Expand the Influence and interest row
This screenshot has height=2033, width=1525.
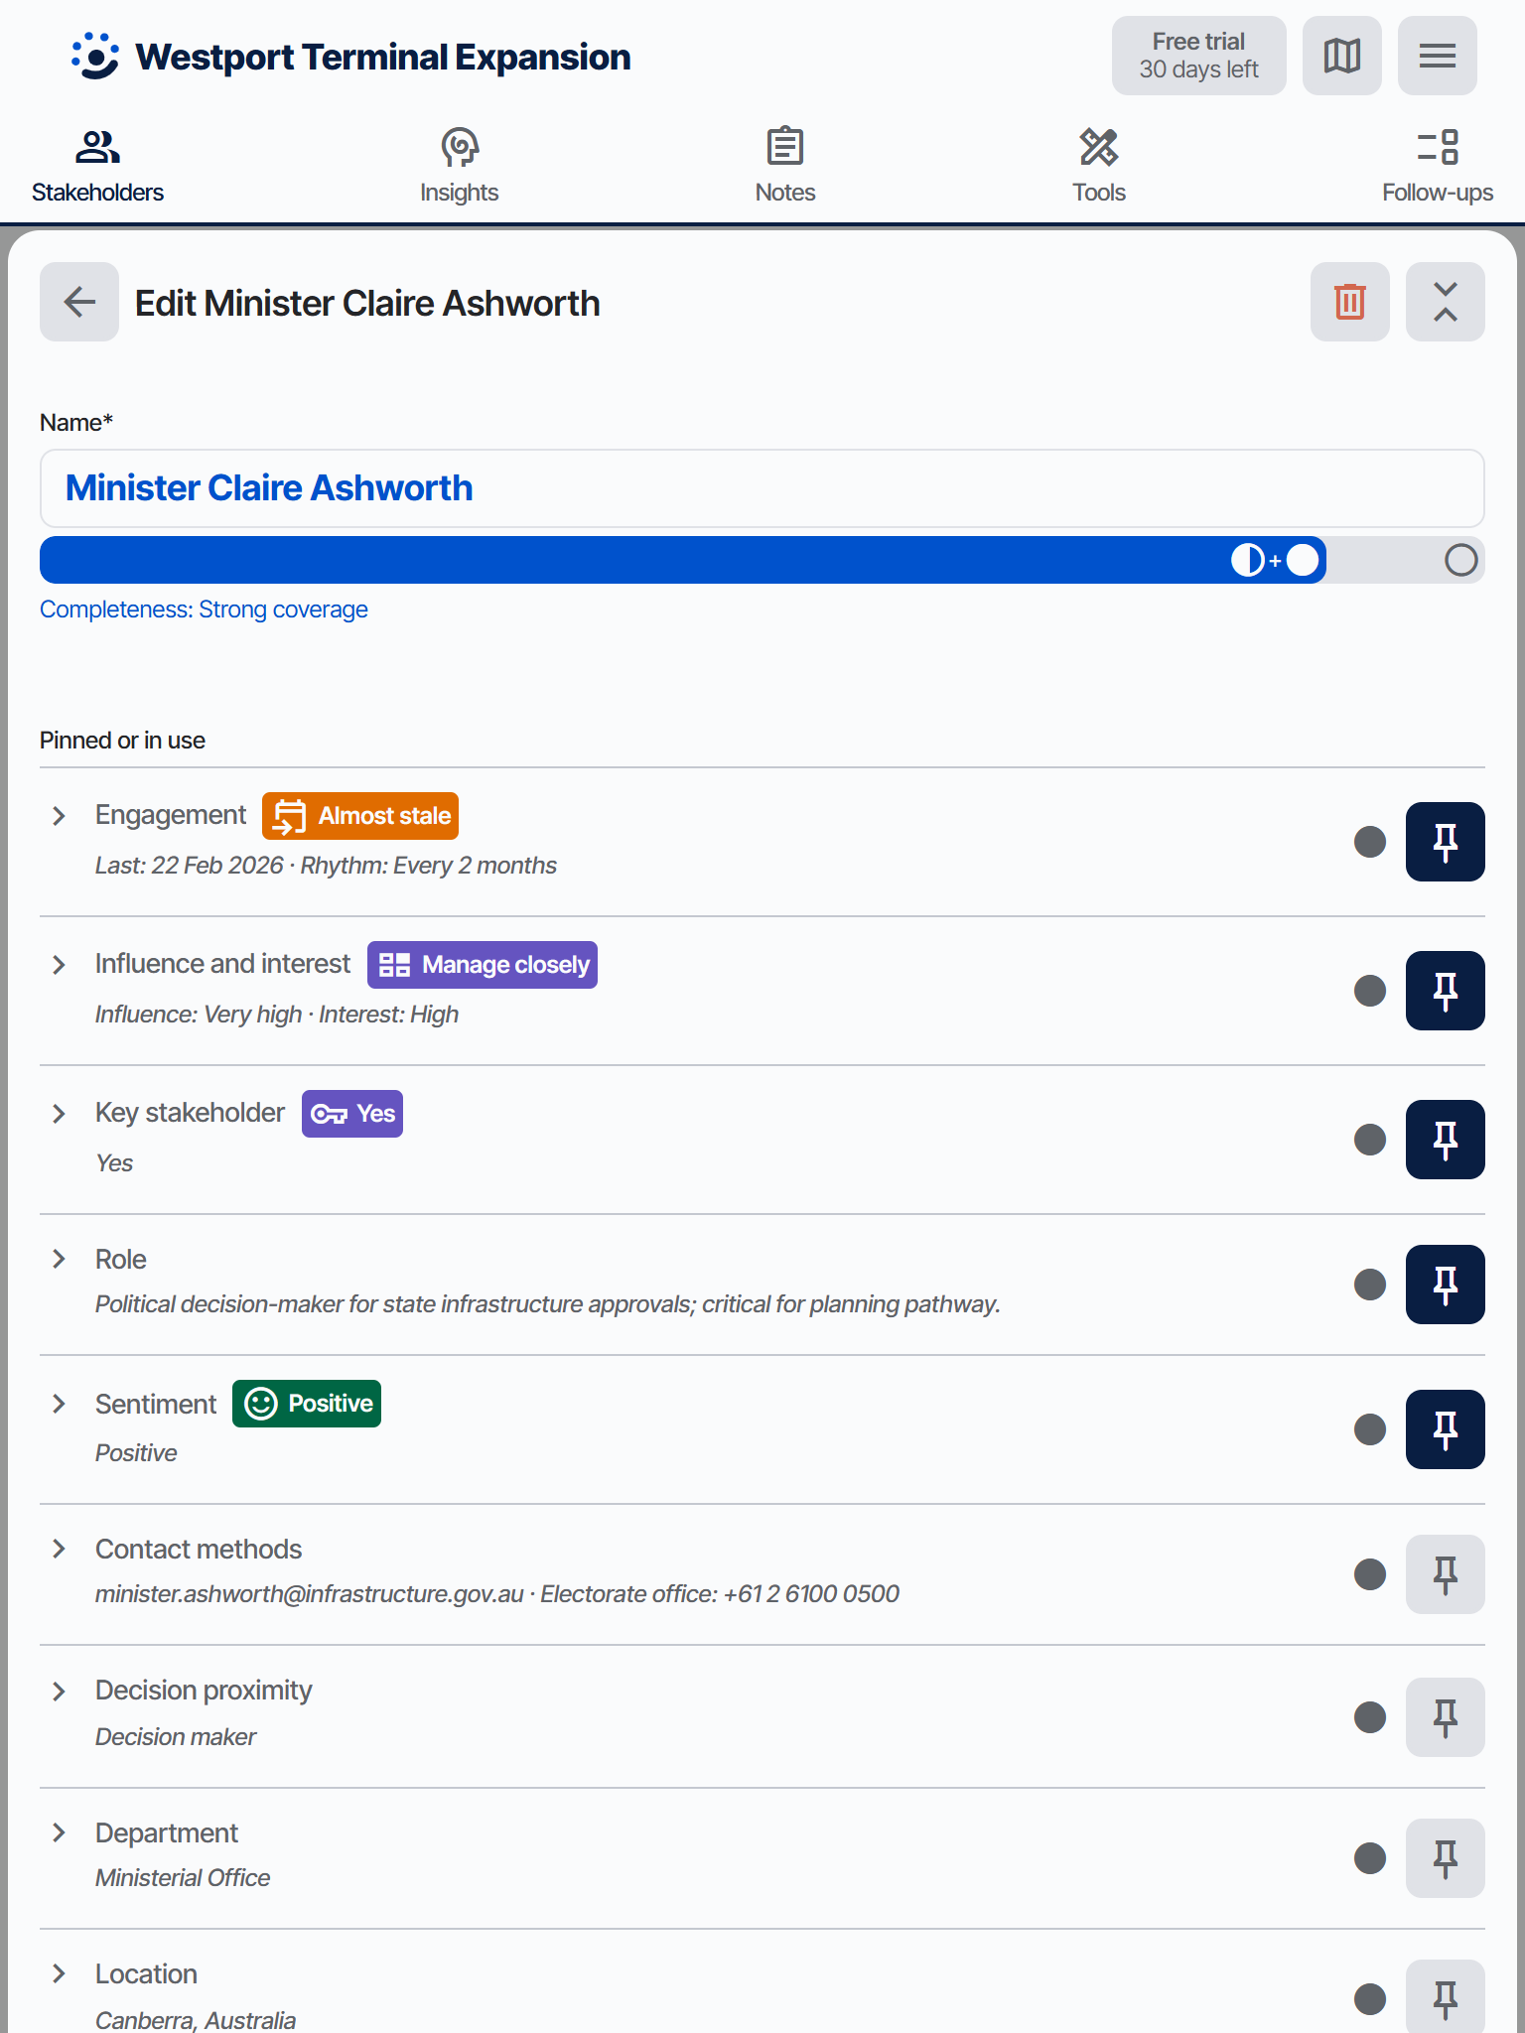[x=60, y=965]
